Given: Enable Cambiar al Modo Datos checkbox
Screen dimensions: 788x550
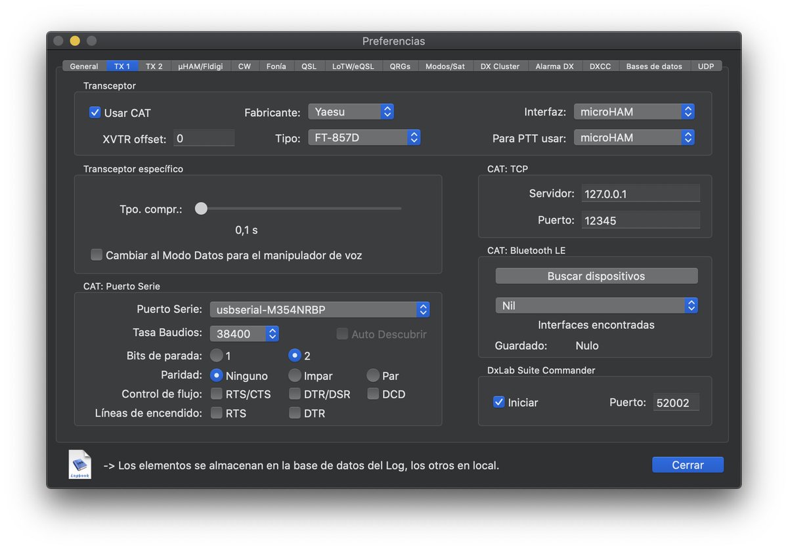Looking at the screenshot, I should tap(97, 255).
